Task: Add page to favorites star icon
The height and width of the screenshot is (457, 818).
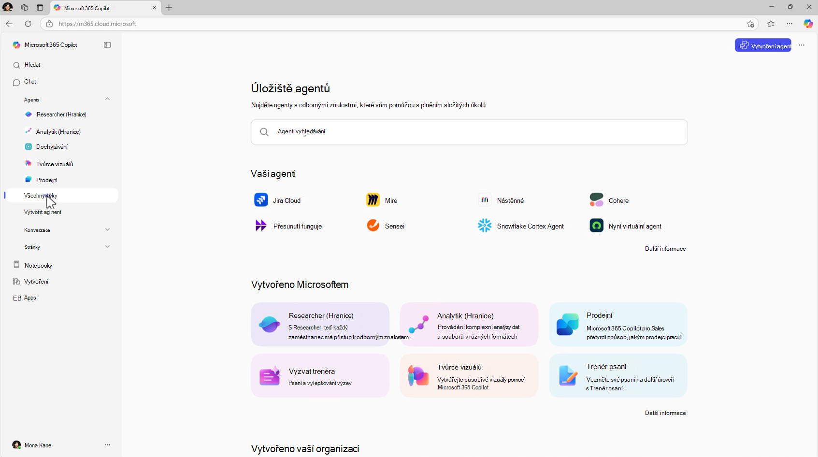Action: 750,24
